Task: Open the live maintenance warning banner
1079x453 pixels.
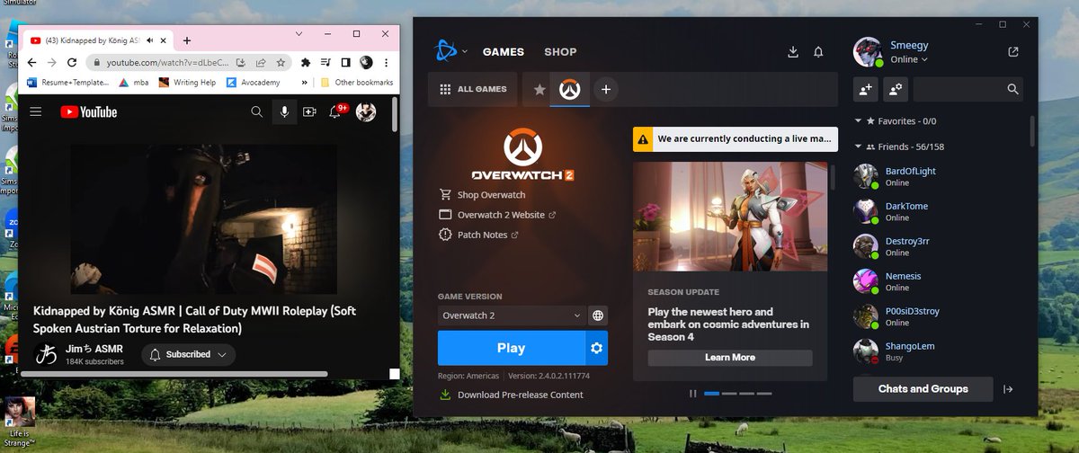Action: coord(736,139)
